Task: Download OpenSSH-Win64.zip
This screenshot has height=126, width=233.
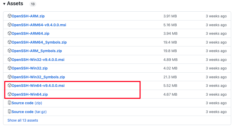Action: 30,94
